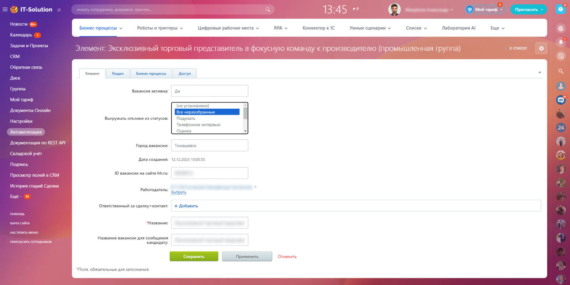Collapse the form with the small arrow at right
Image resolution: width=570 pixels, height=285 pixels.
coord(540,73)
